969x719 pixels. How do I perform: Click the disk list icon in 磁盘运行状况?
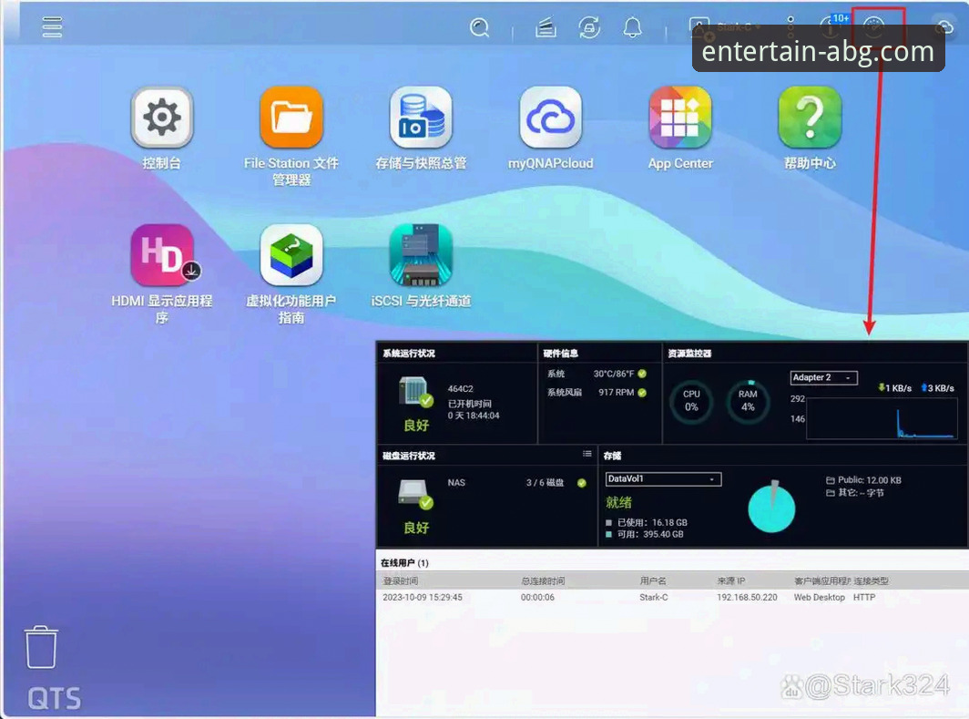coord(586,455)
